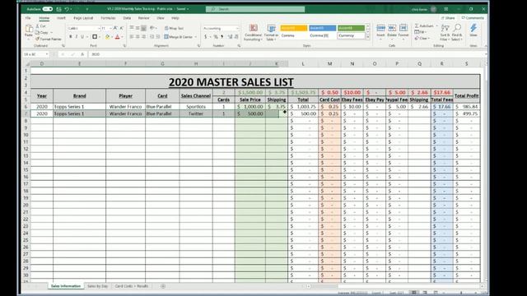527x296 pixels.
Task: Switch to the Data tab
Action: (x=127, y=18)
